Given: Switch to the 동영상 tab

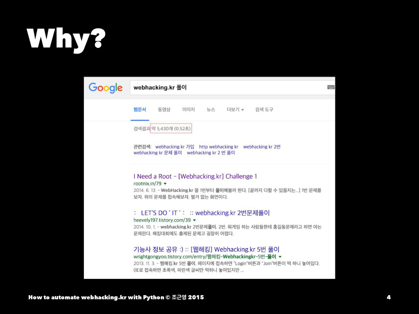Looking at the screenshot, I should pyautogui.click(x=164, y=110).
